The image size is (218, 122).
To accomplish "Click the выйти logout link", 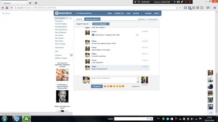I will tap(157, 13).
